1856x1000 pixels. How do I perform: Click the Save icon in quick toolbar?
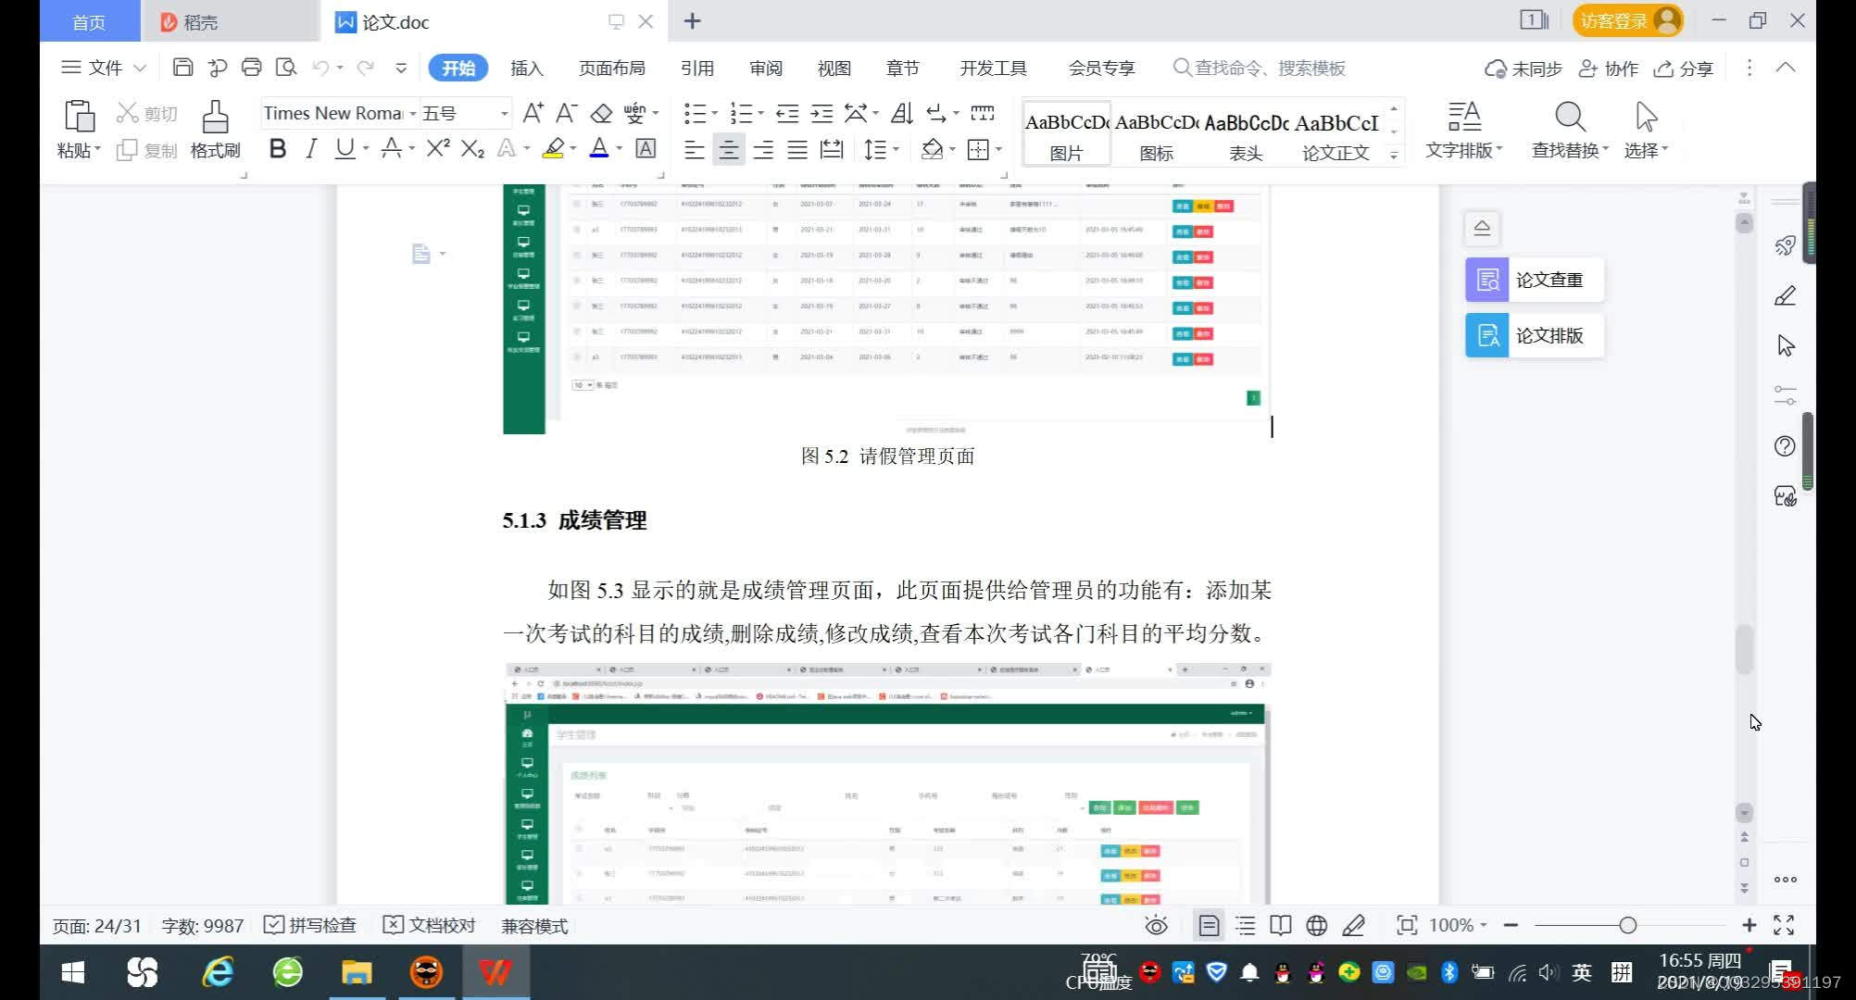182,68
